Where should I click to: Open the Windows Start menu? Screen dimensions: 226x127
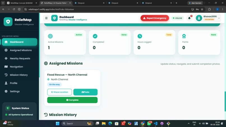[58, 124]
